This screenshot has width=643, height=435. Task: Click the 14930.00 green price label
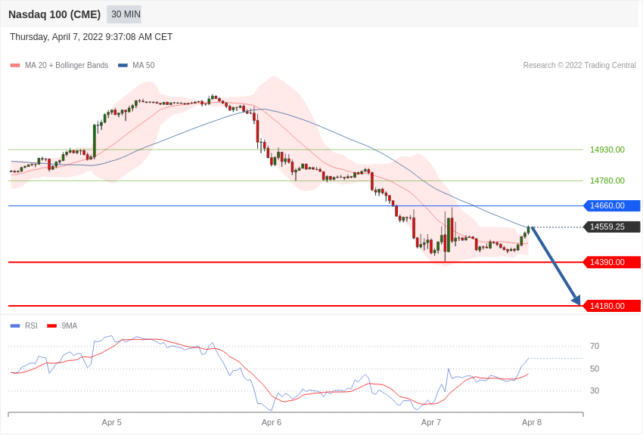click(x=607, y=150)
